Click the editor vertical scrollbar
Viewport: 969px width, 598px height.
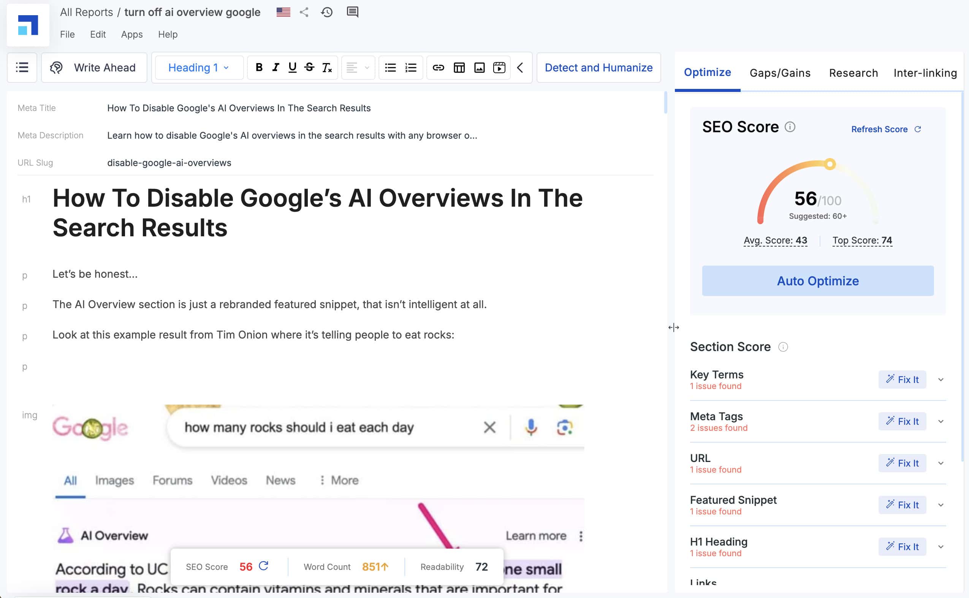pos(665,102)
